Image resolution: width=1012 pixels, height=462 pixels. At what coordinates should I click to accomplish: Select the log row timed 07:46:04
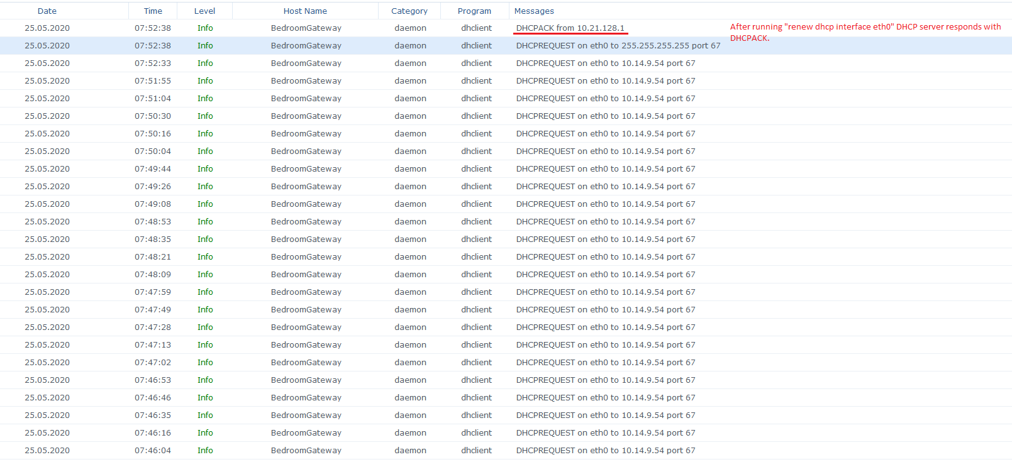pyautogui.click(x=506, y=450)
